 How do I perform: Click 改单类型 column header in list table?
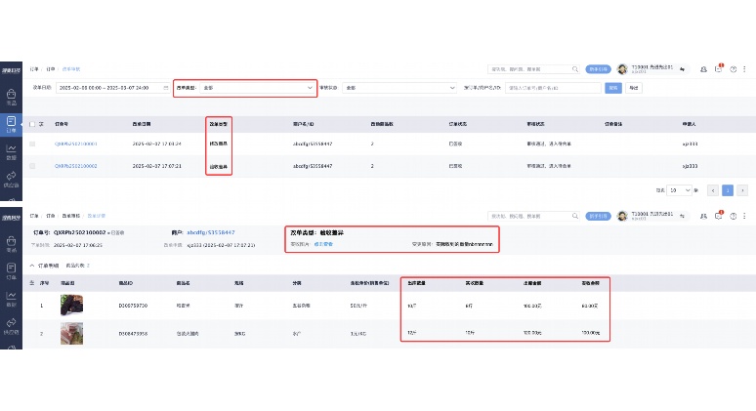(x=219, y=124)
